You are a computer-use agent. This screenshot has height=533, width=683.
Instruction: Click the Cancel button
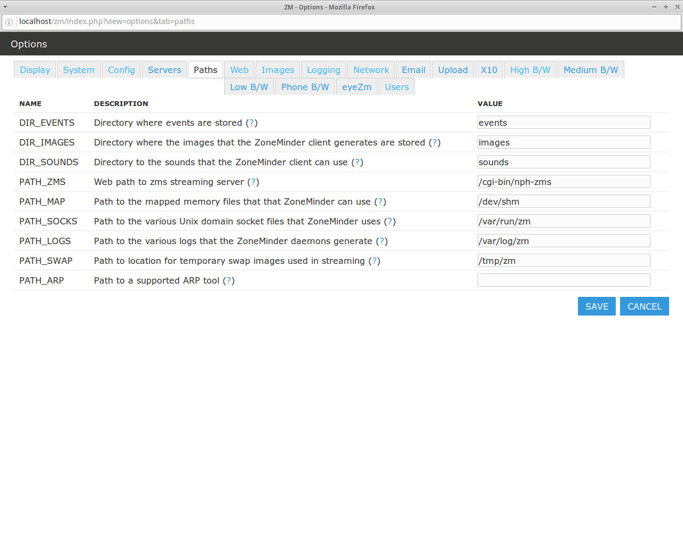pyautogui.click(x=645, y=306)
